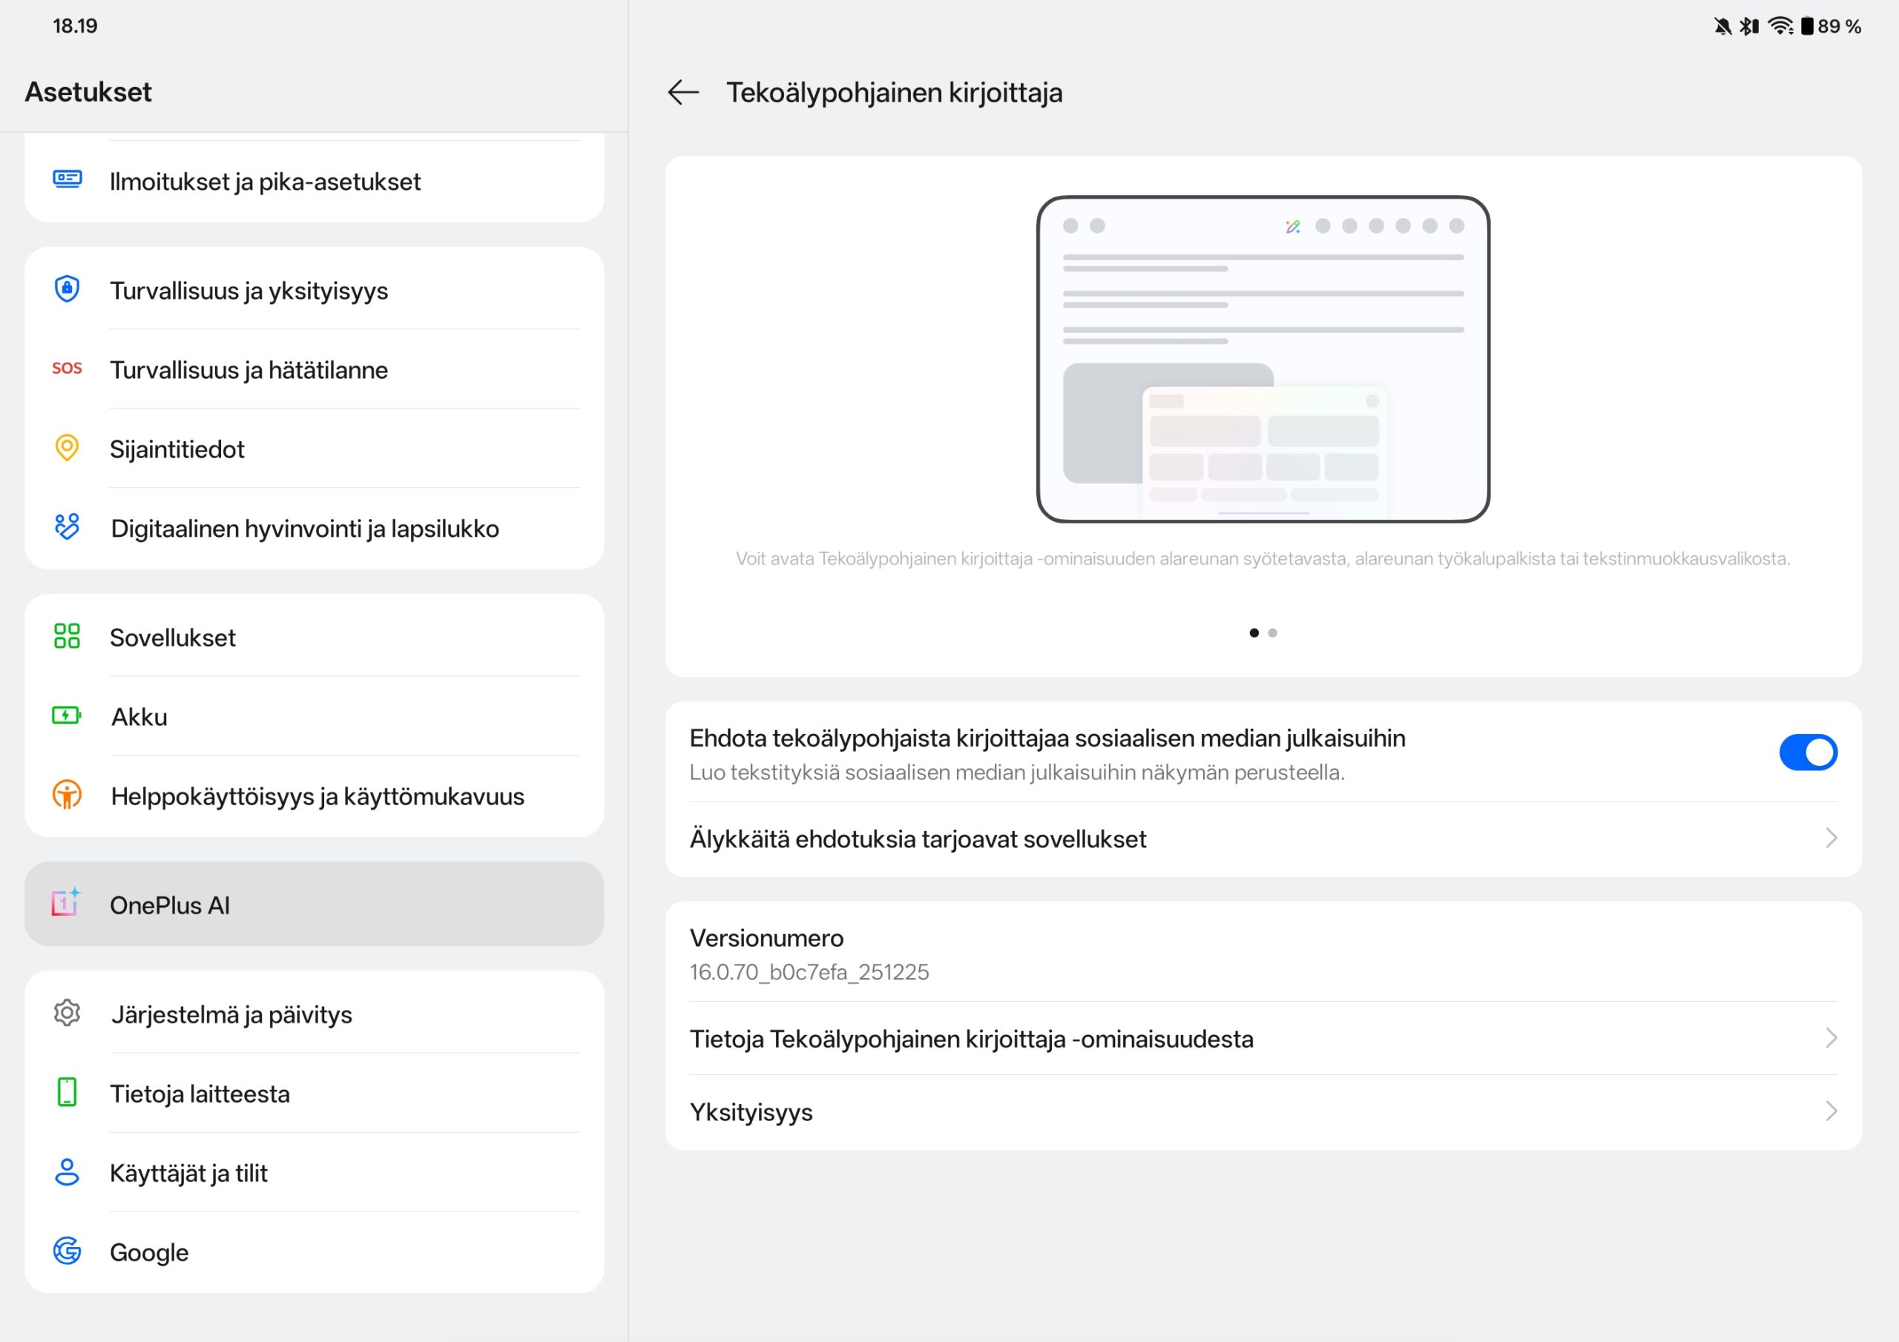The height and width of the screenshot is (1342, 1899).
Task: Open Tietoja laitteesta section
Action: [x=200, y=1094]
